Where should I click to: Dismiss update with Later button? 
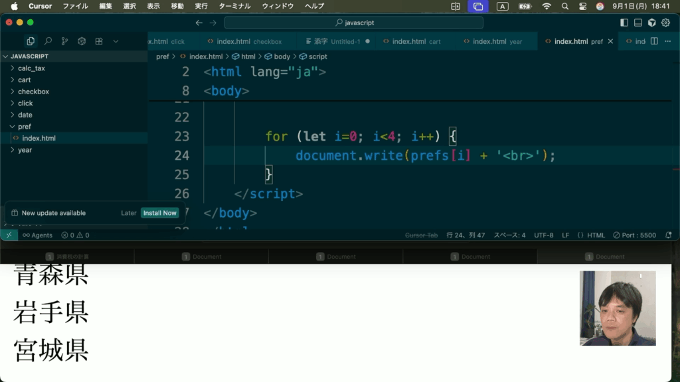(128, 213)
